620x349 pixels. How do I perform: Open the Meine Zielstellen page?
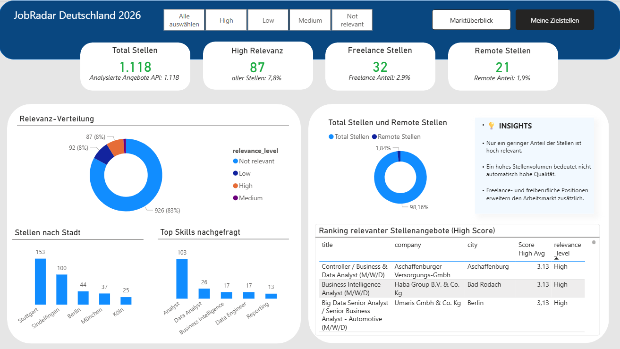click(x=554, y=20)
